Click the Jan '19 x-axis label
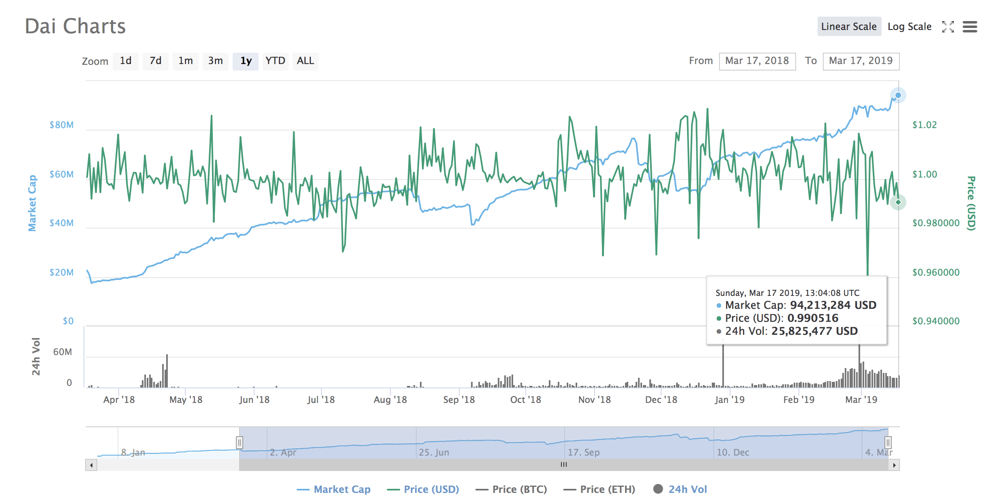1002x501 pixels. (x=730, y=400)
